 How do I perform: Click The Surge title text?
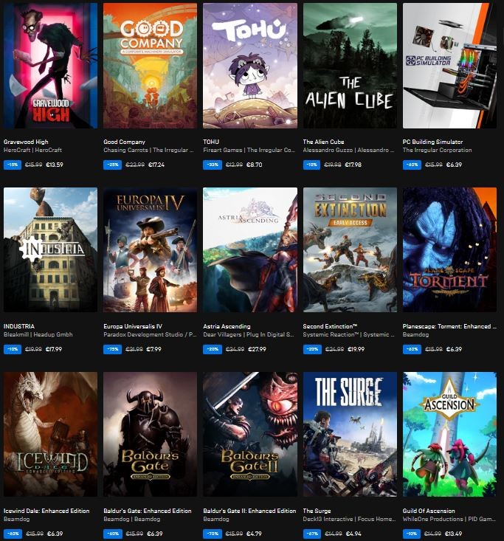pyautogui.click(x=317, y=511)
